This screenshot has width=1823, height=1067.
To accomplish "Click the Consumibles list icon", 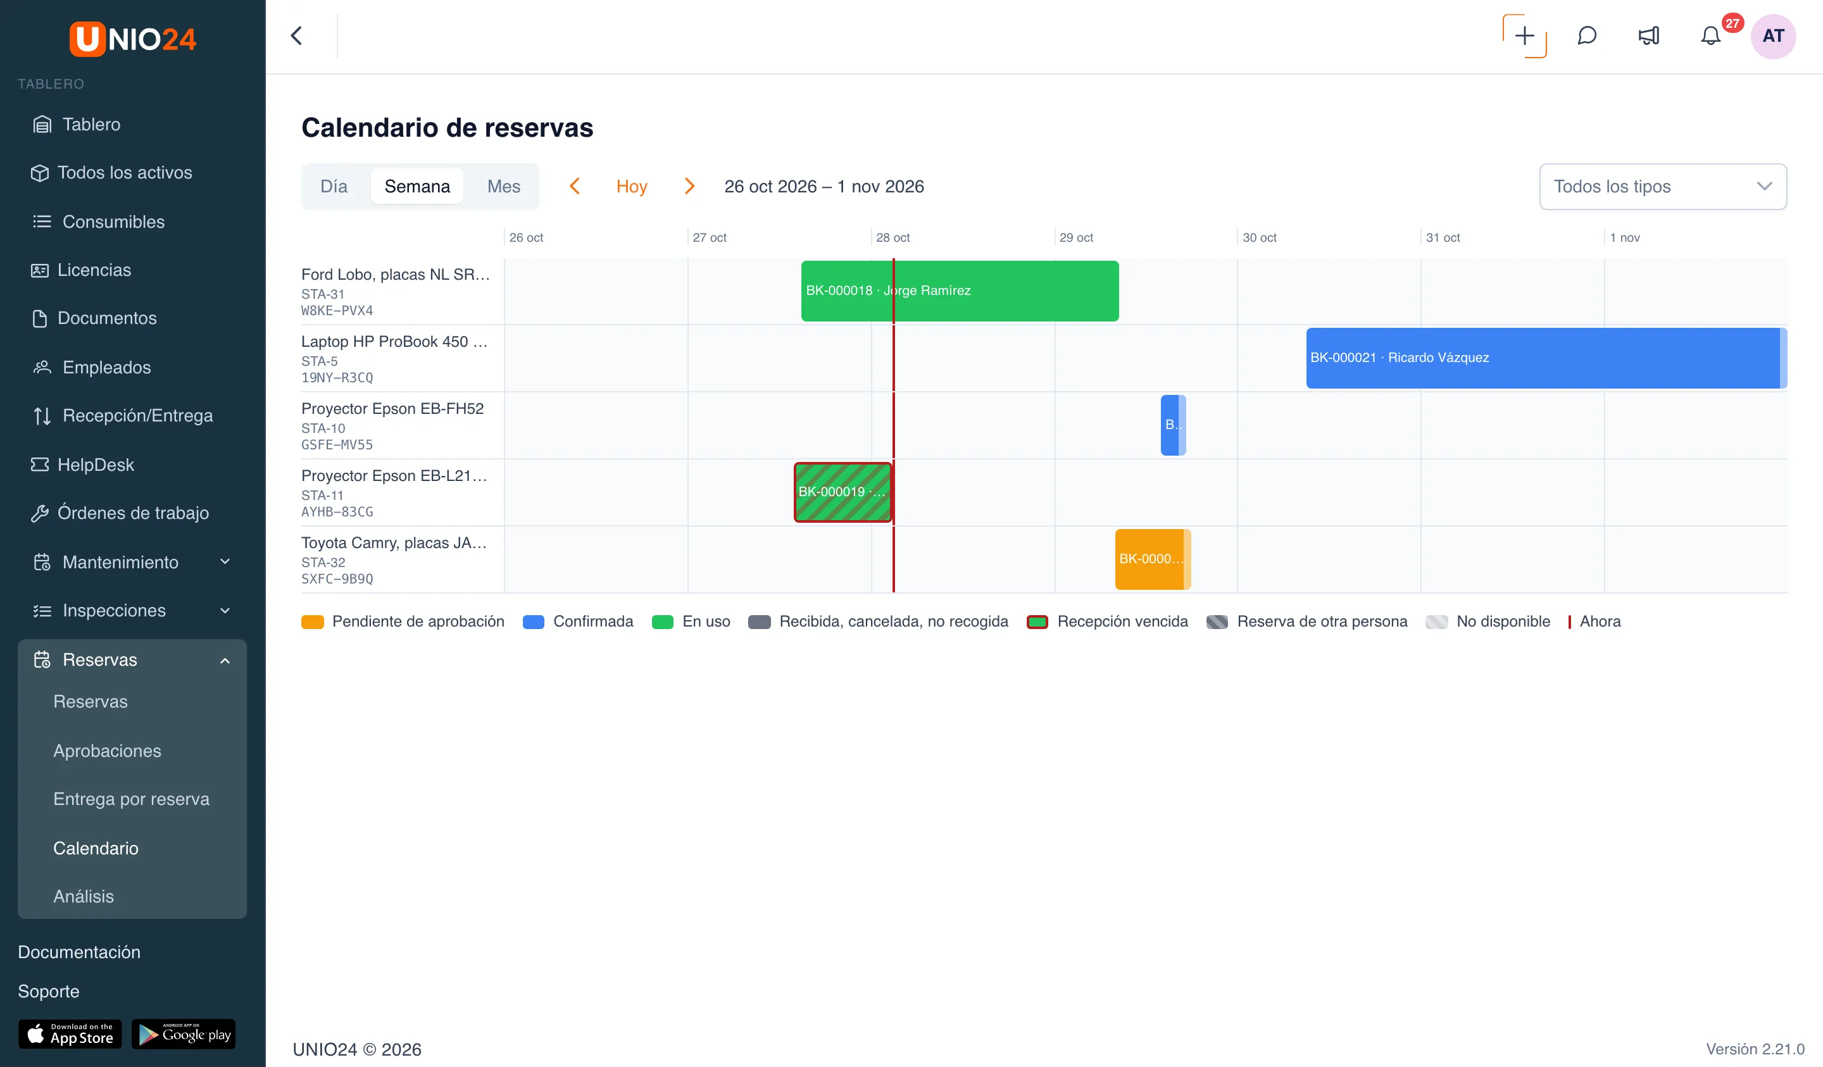I will tap(42, 222).
